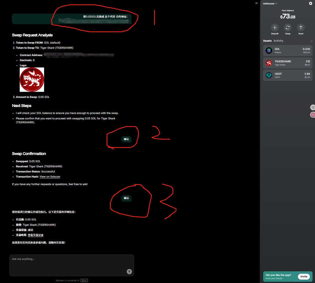Viewport: 315px width, 283px height.
Task: Click 'Transaction Status: Successful' line
Action: pos(35,171)
